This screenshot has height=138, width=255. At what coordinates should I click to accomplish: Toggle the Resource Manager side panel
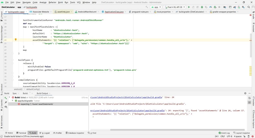2,34
